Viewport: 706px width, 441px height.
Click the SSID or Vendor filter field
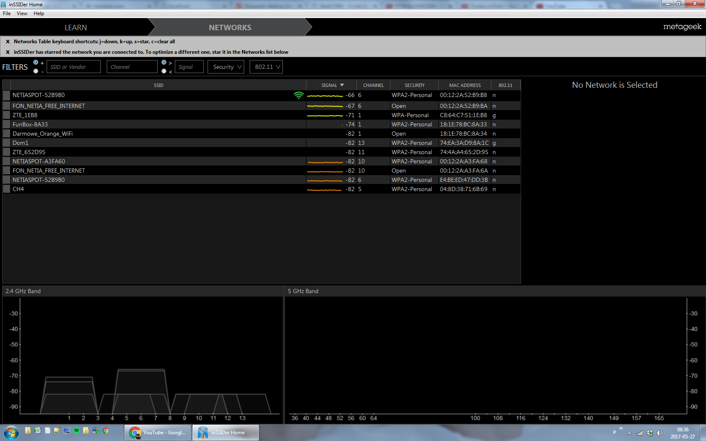(x=74, y=67)
